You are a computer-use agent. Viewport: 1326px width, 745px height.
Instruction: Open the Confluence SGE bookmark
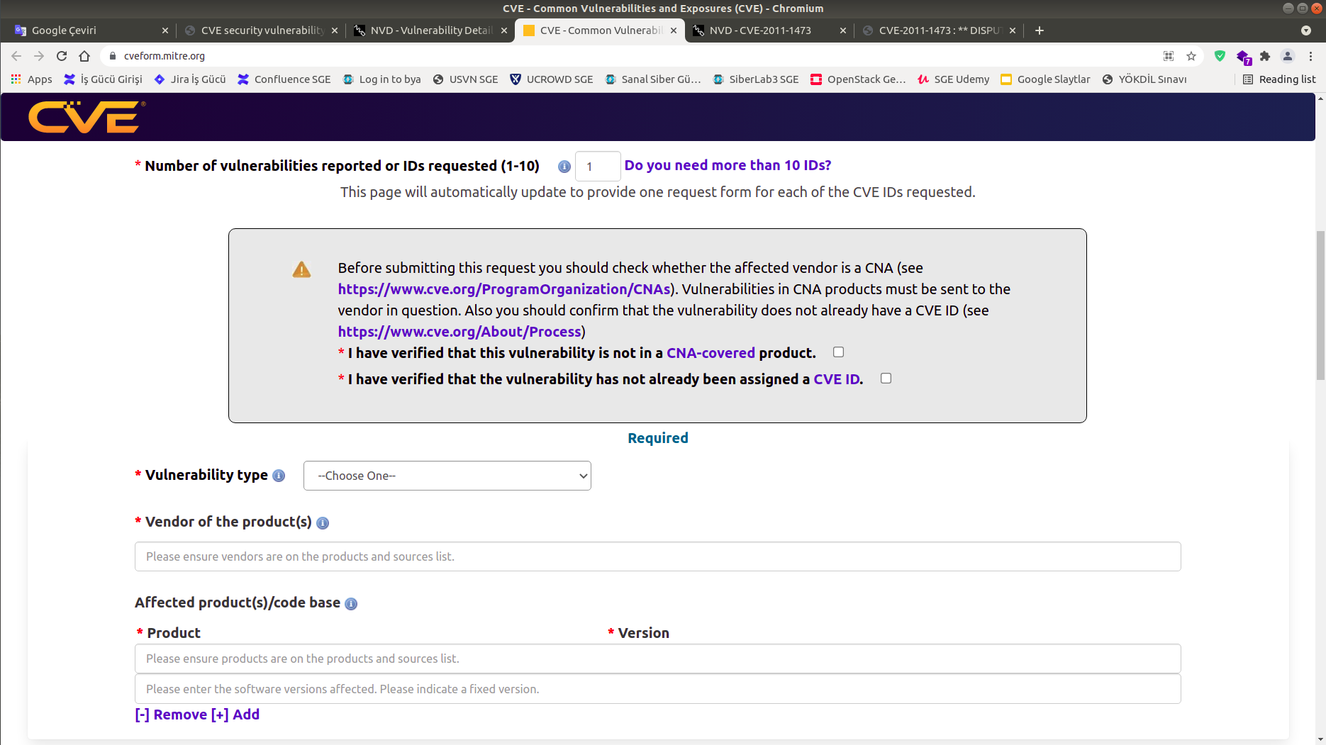(284, 79)
